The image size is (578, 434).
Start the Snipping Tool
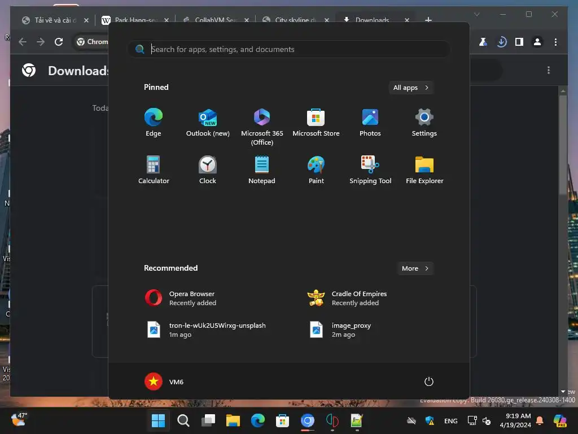click(x=370, y=170)
